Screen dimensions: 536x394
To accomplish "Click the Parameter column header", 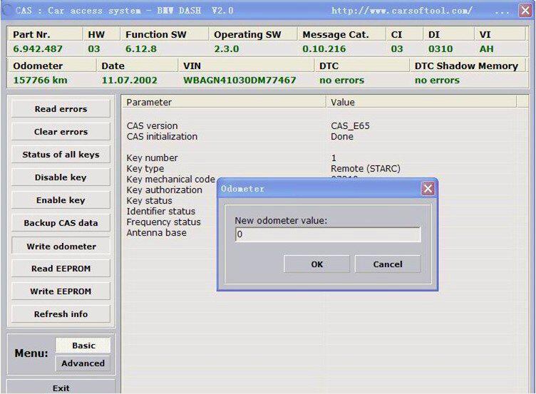I will click(x=224, y=102).
